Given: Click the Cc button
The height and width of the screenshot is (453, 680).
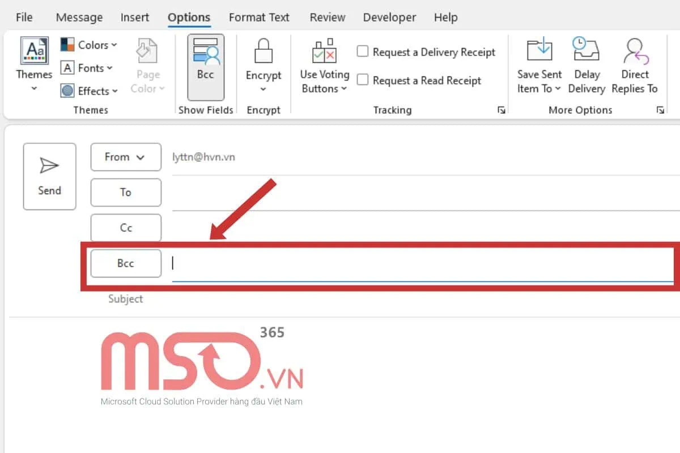Looking at the screenshot, I should 125,228.
